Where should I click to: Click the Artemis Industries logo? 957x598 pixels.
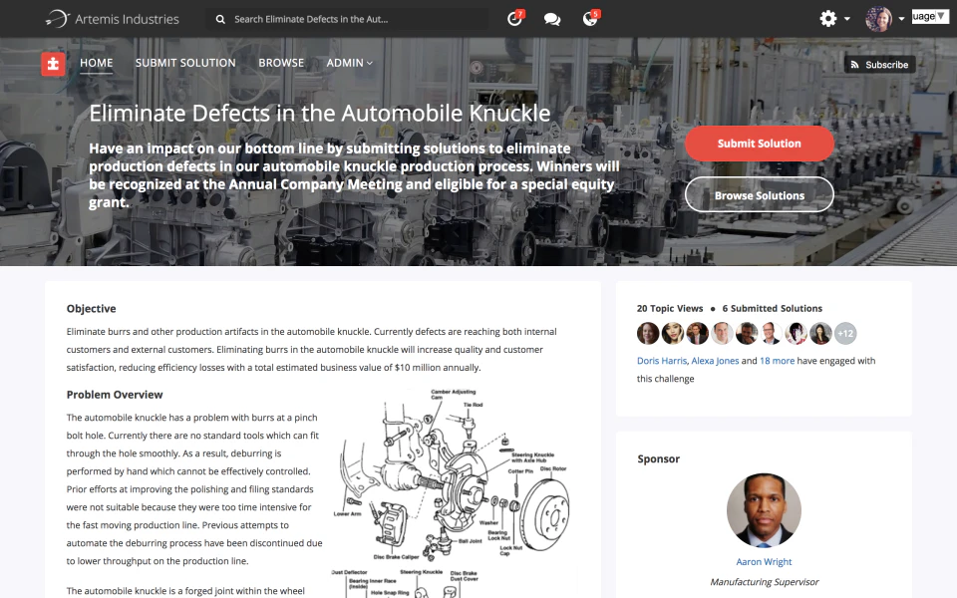pos(112,19)
